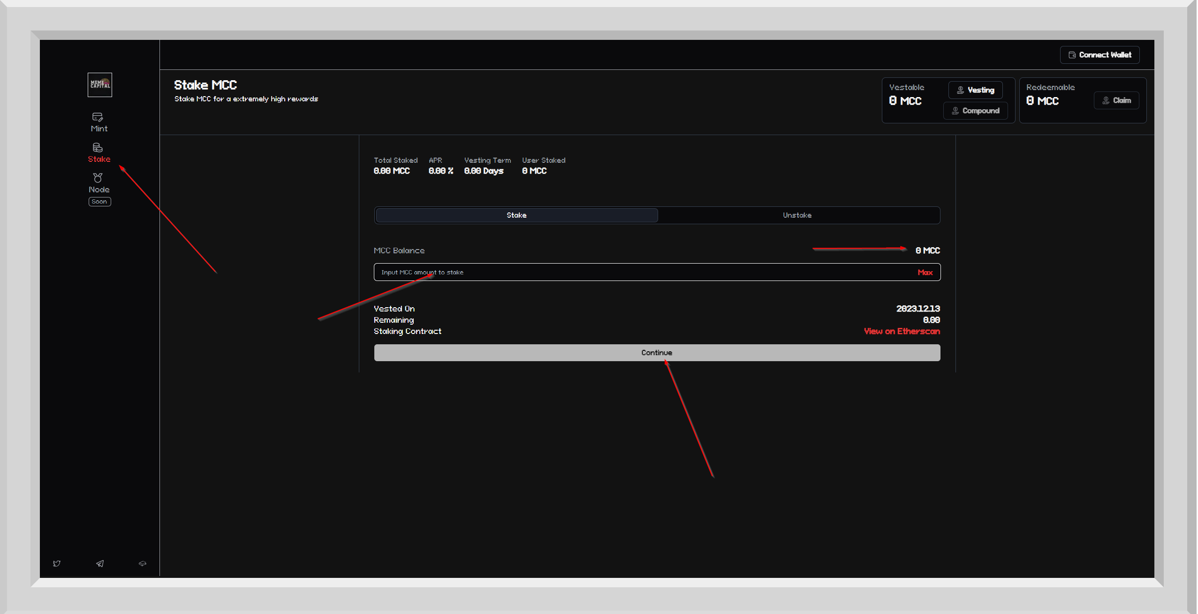Click the wallet icon in Connect Wallet

click(1072, 55)
